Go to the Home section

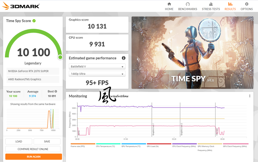pyautogui.click(x=169, y=6)
